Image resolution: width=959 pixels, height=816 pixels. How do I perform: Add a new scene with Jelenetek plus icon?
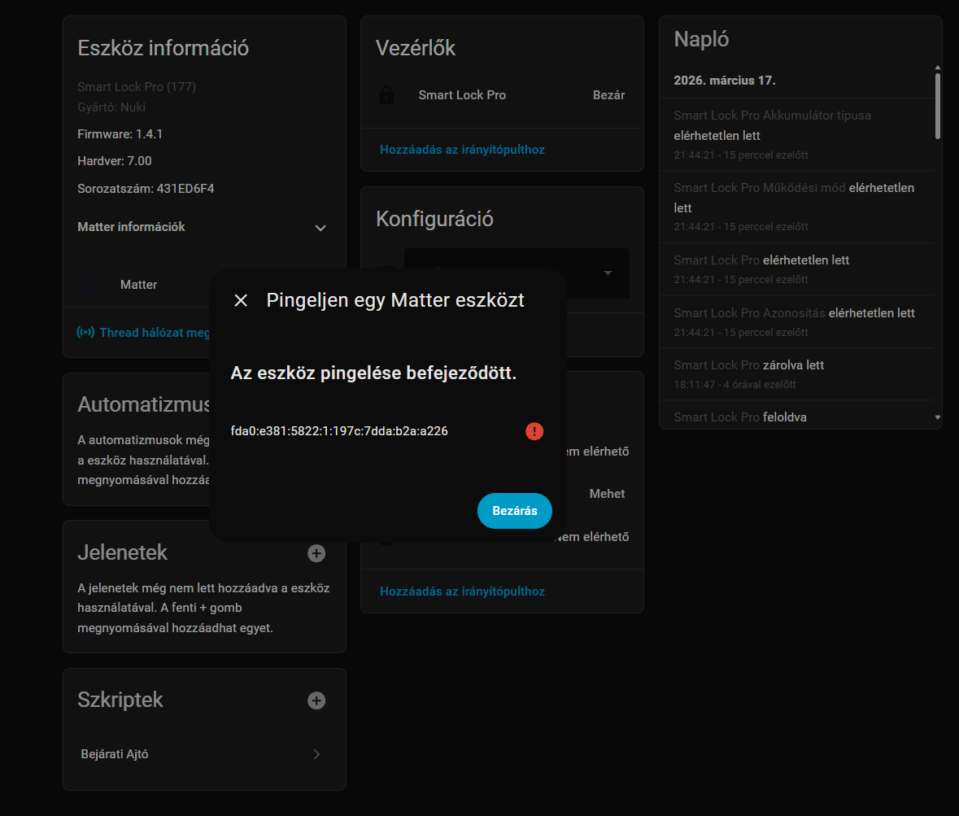(316, 553)
